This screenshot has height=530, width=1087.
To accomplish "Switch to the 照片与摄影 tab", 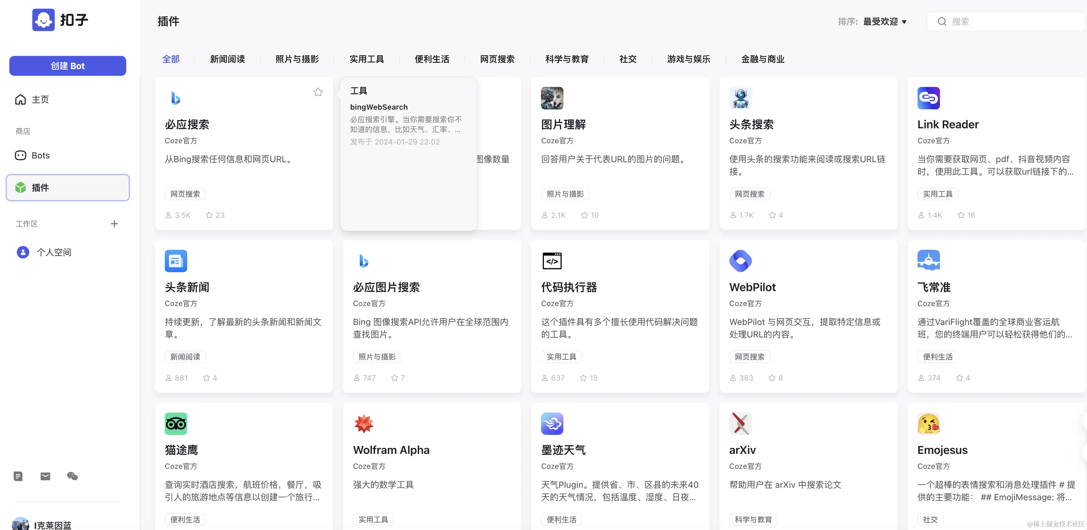I will [297, 59].
